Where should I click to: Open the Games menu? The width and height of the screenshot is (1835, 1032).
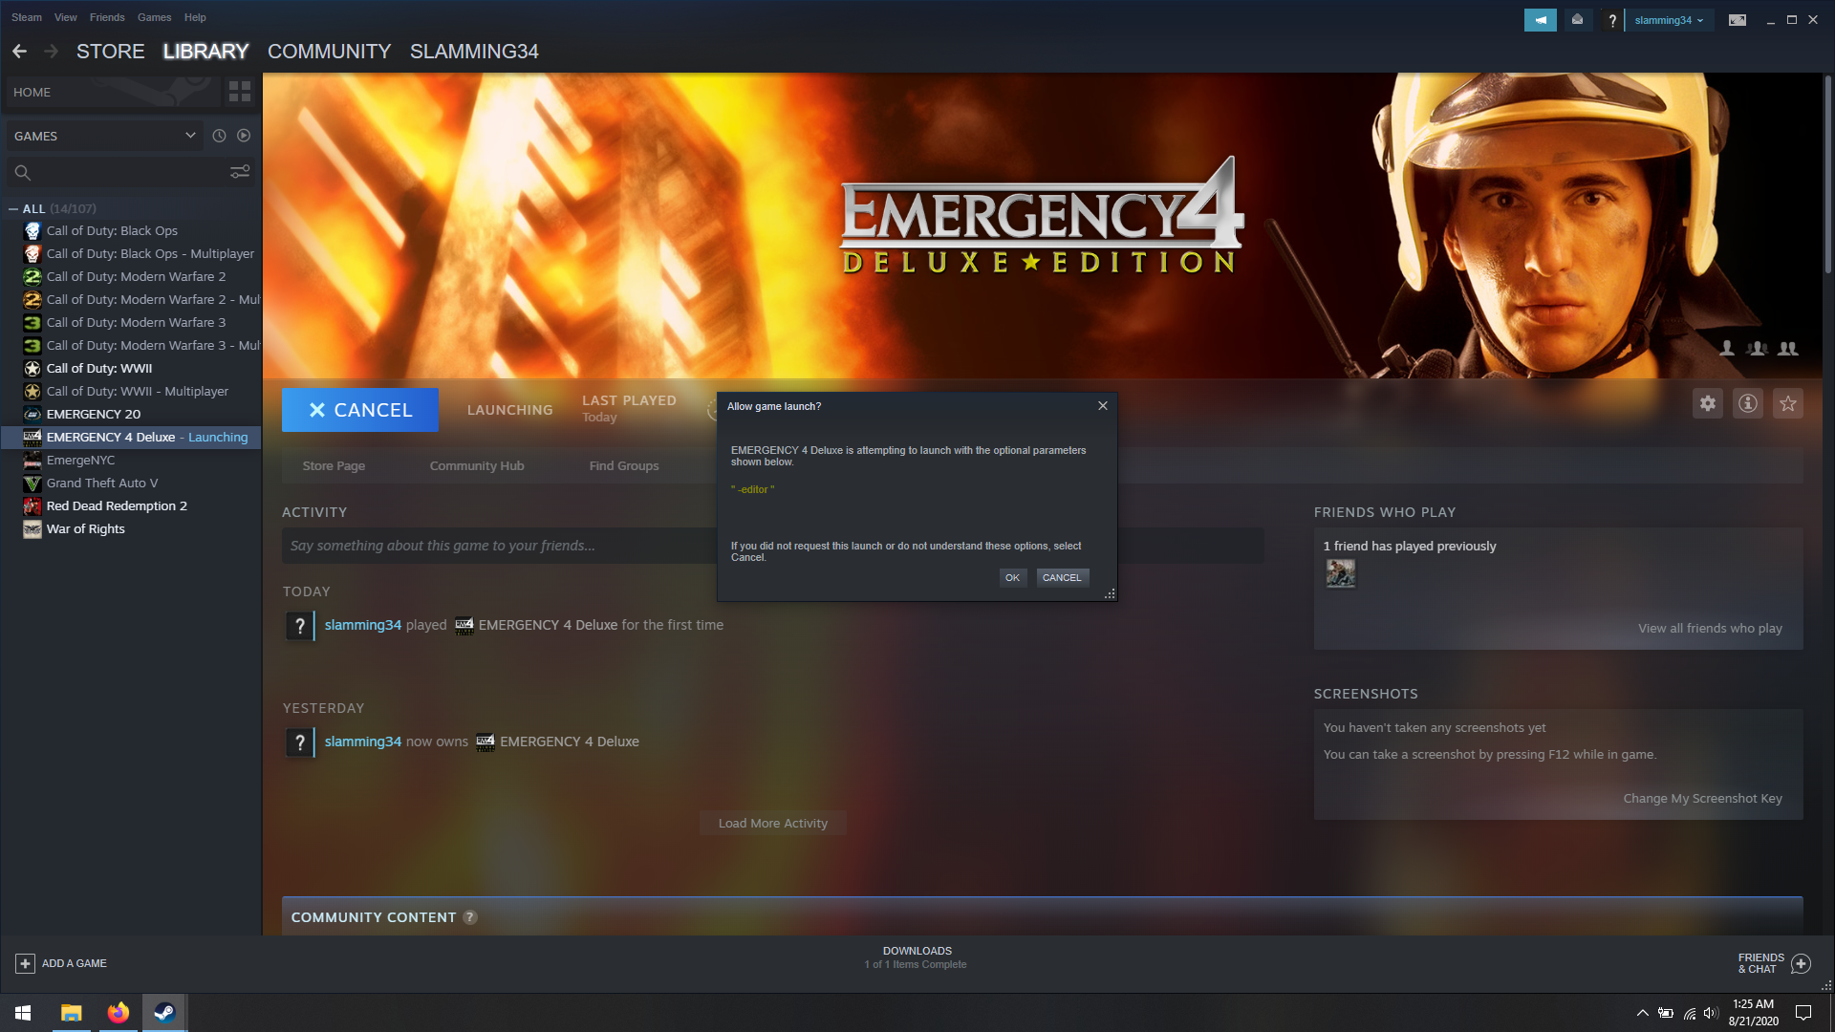tap(154, 17)
